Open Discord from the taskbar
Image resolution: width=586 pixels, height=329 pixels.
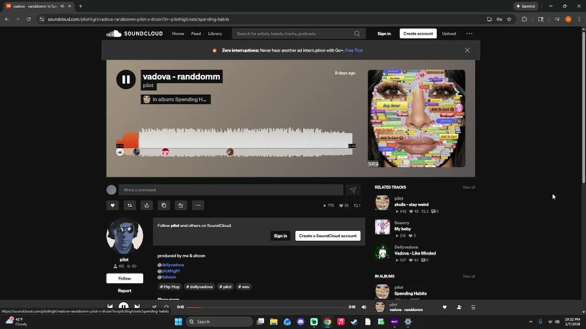(300, 322)
